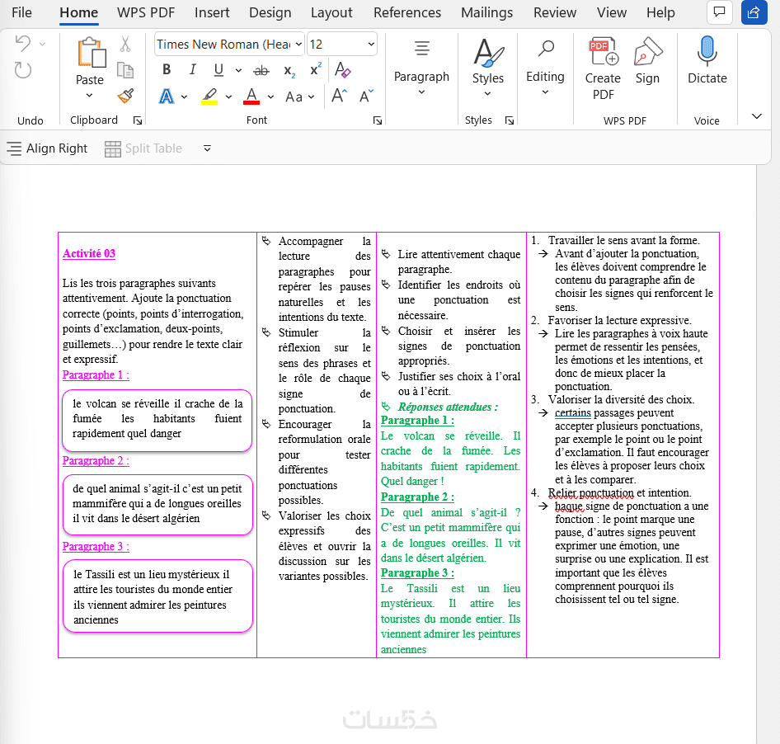Open the Comments speech bubble
780x744 pixels.
point(719,12)
